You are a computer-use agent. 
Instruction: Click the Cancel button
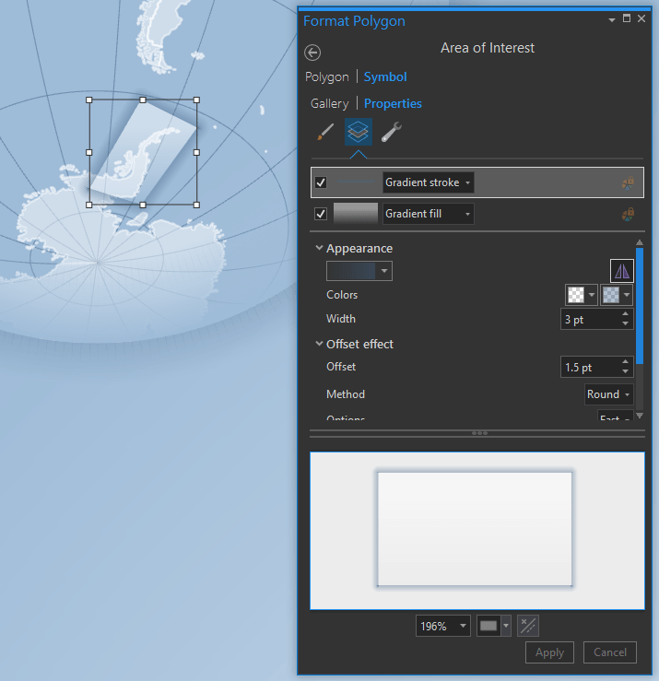pyautogui.click(x=610, y=652)
